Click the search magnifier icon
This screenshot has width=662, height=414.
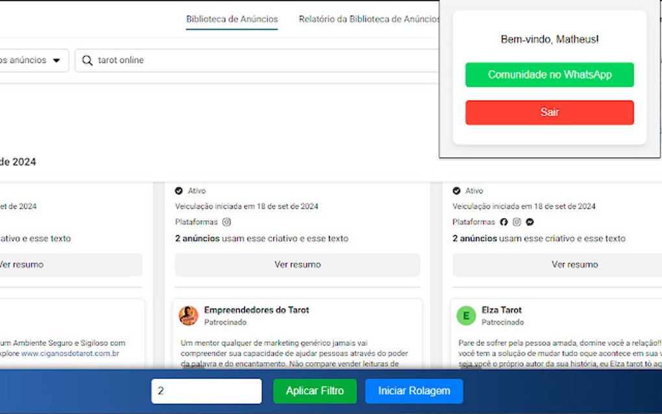coord(88,60)
